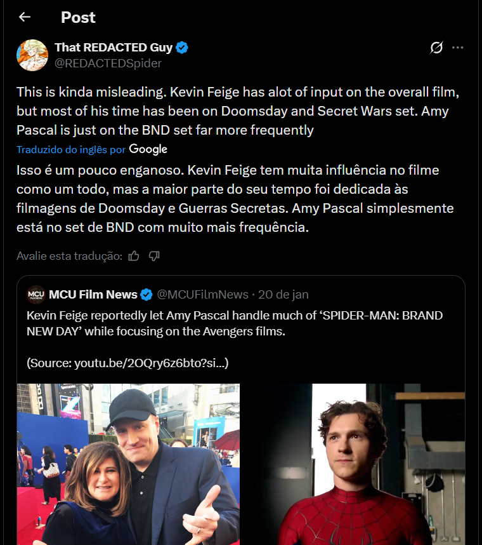Click the "Post" header title

point(78,17)
